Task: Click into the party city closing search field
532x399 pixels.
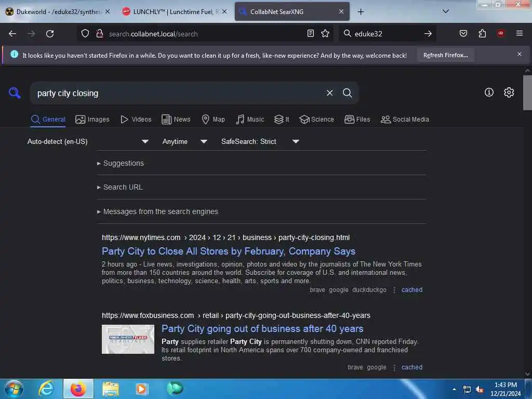Action: pos(177,94)
